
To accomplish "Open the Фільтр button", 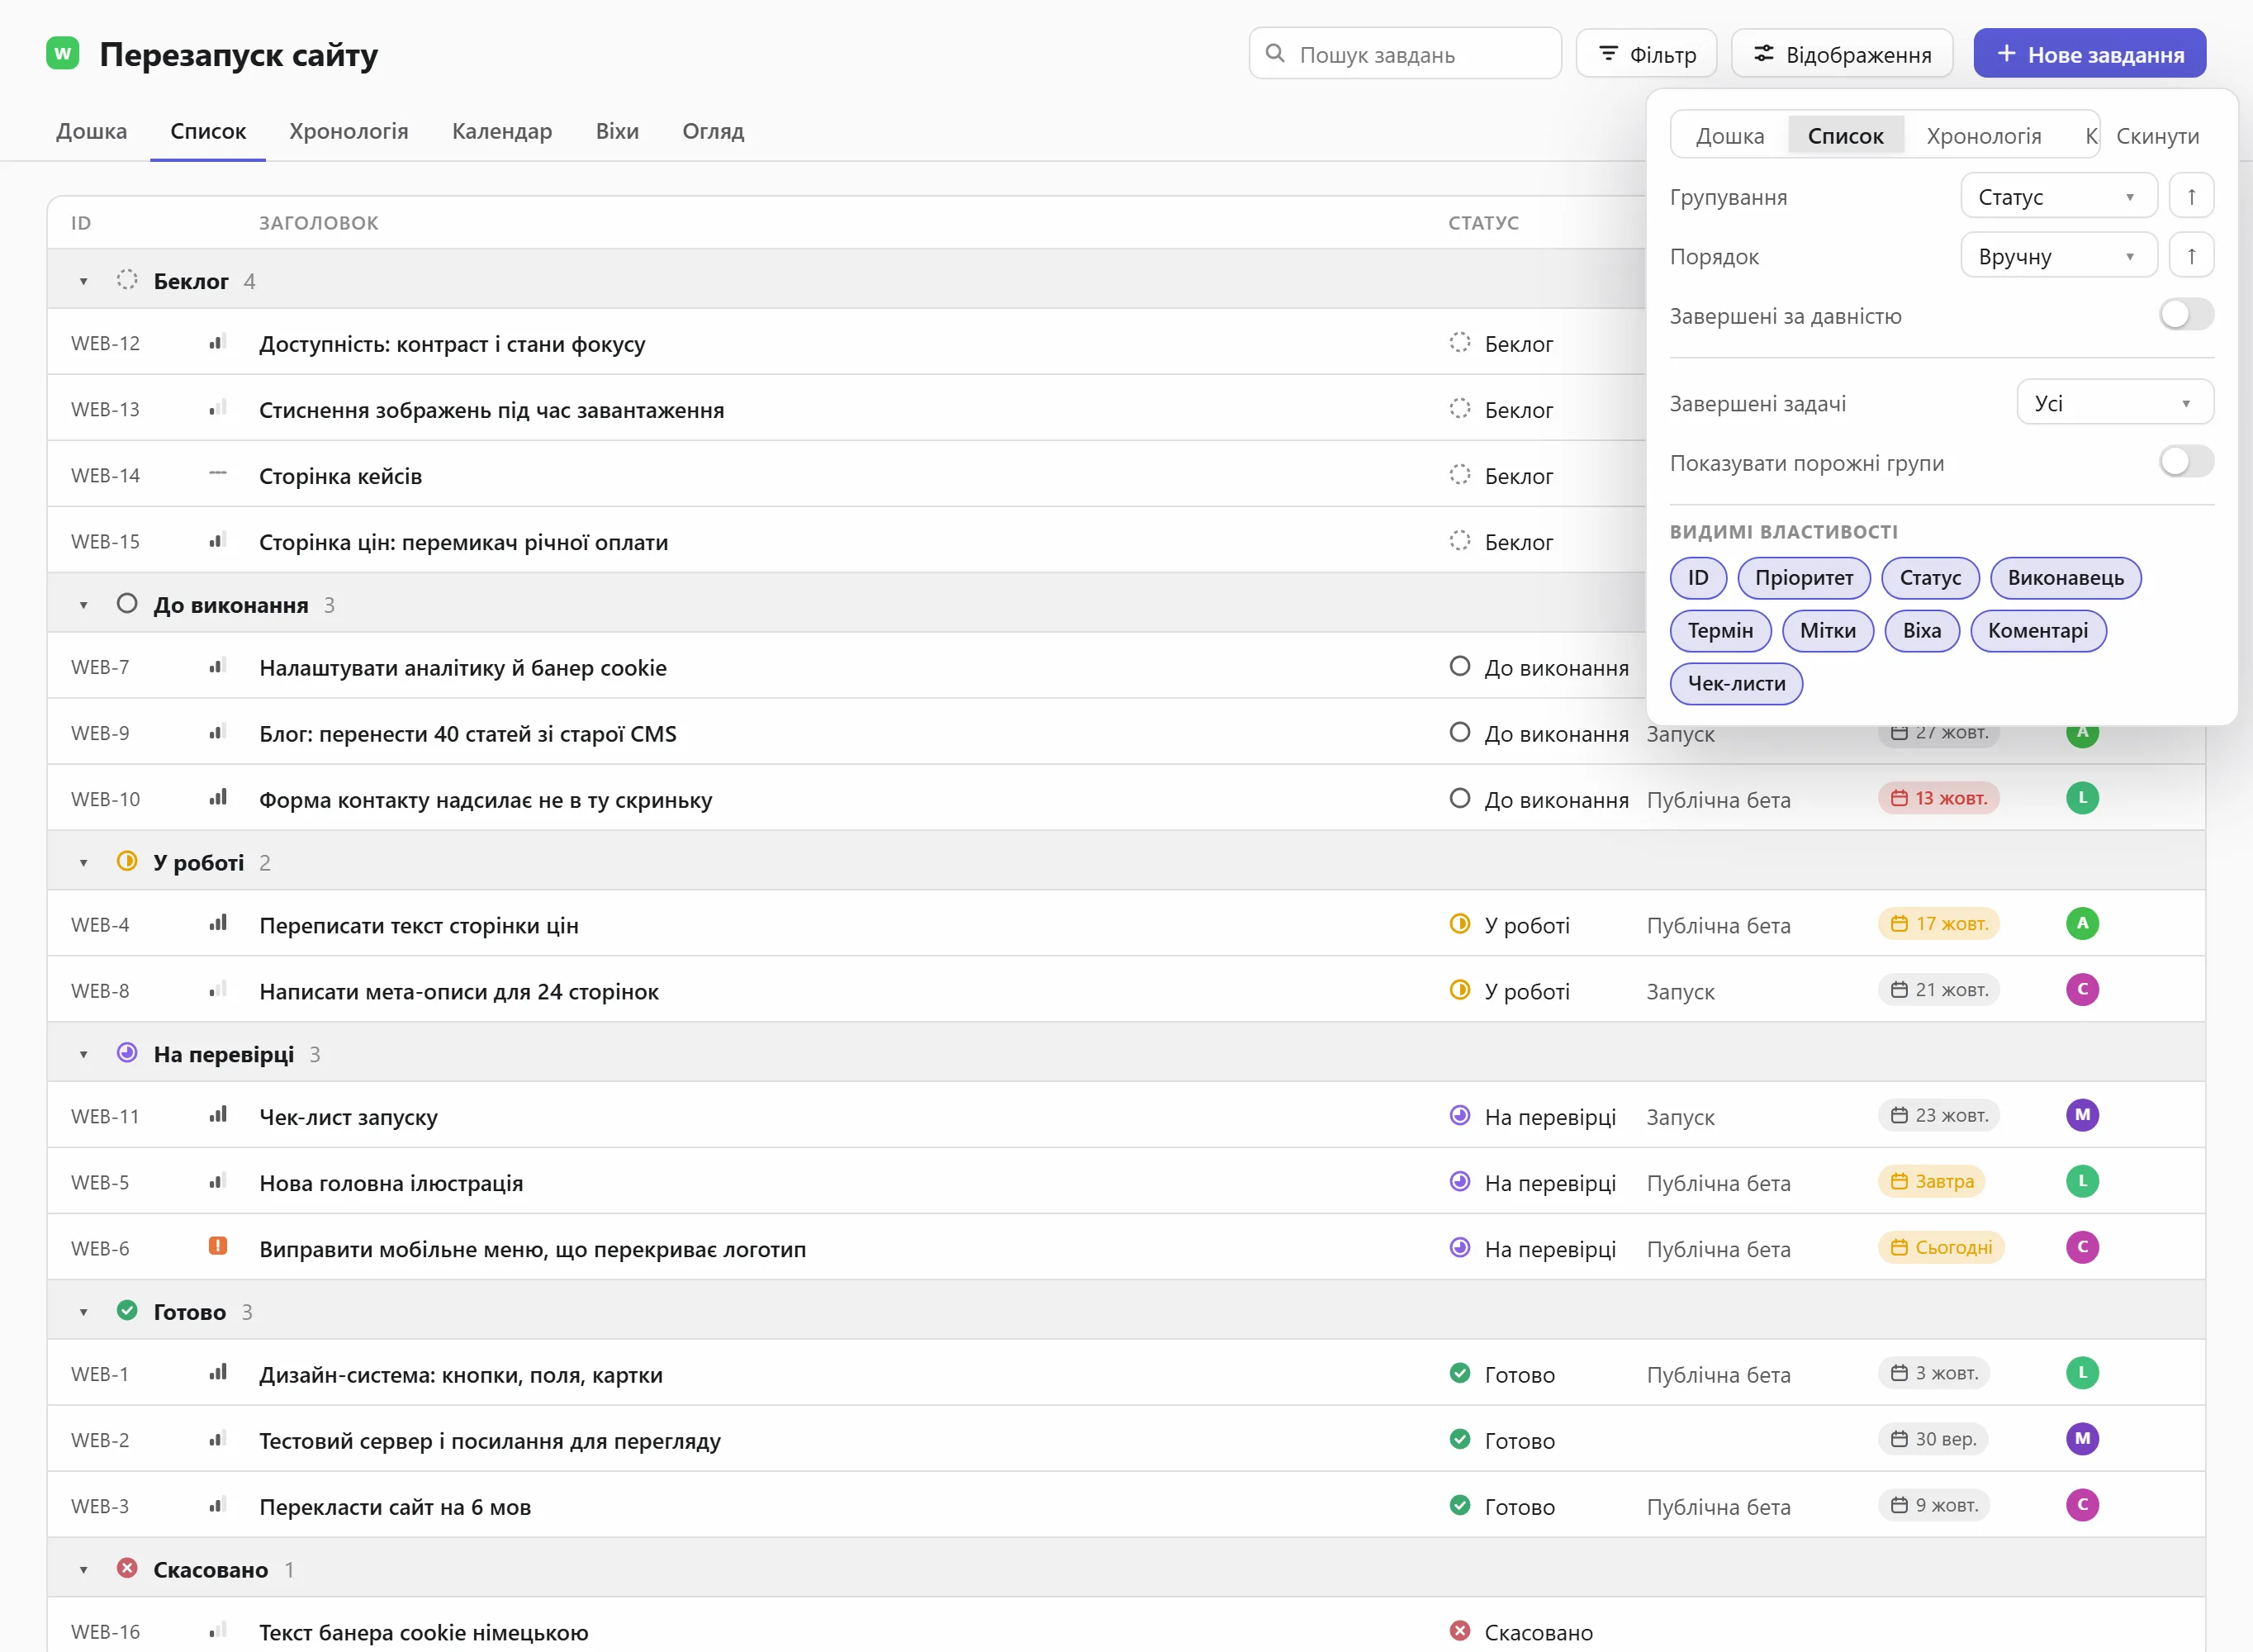I will pyautogui.click(x=1646, y=54).
